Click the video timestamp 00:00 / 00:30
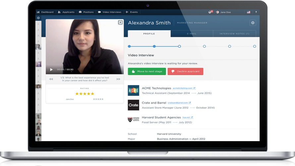Image resolution: width=295 pixels, height=166 pixels. (x=65, y=69)
